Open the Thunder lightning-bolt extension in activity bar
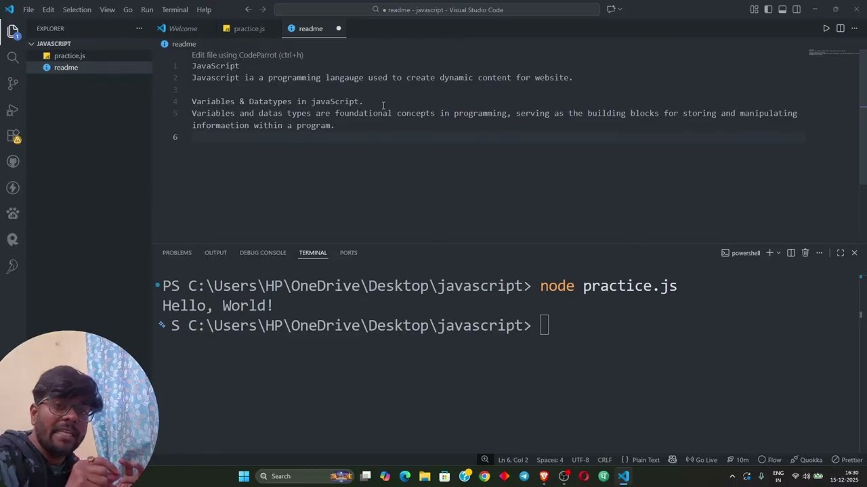Viewport: 867px width, 487px height. [12, 188]
